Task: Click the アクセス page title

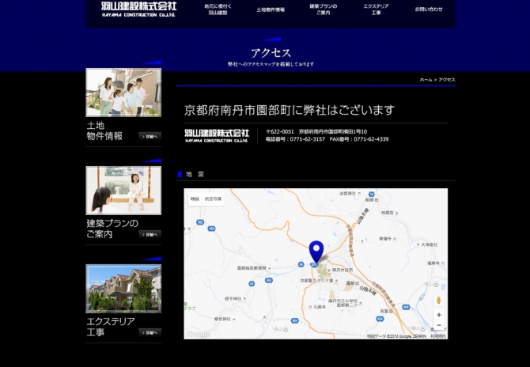Action: 271,53
